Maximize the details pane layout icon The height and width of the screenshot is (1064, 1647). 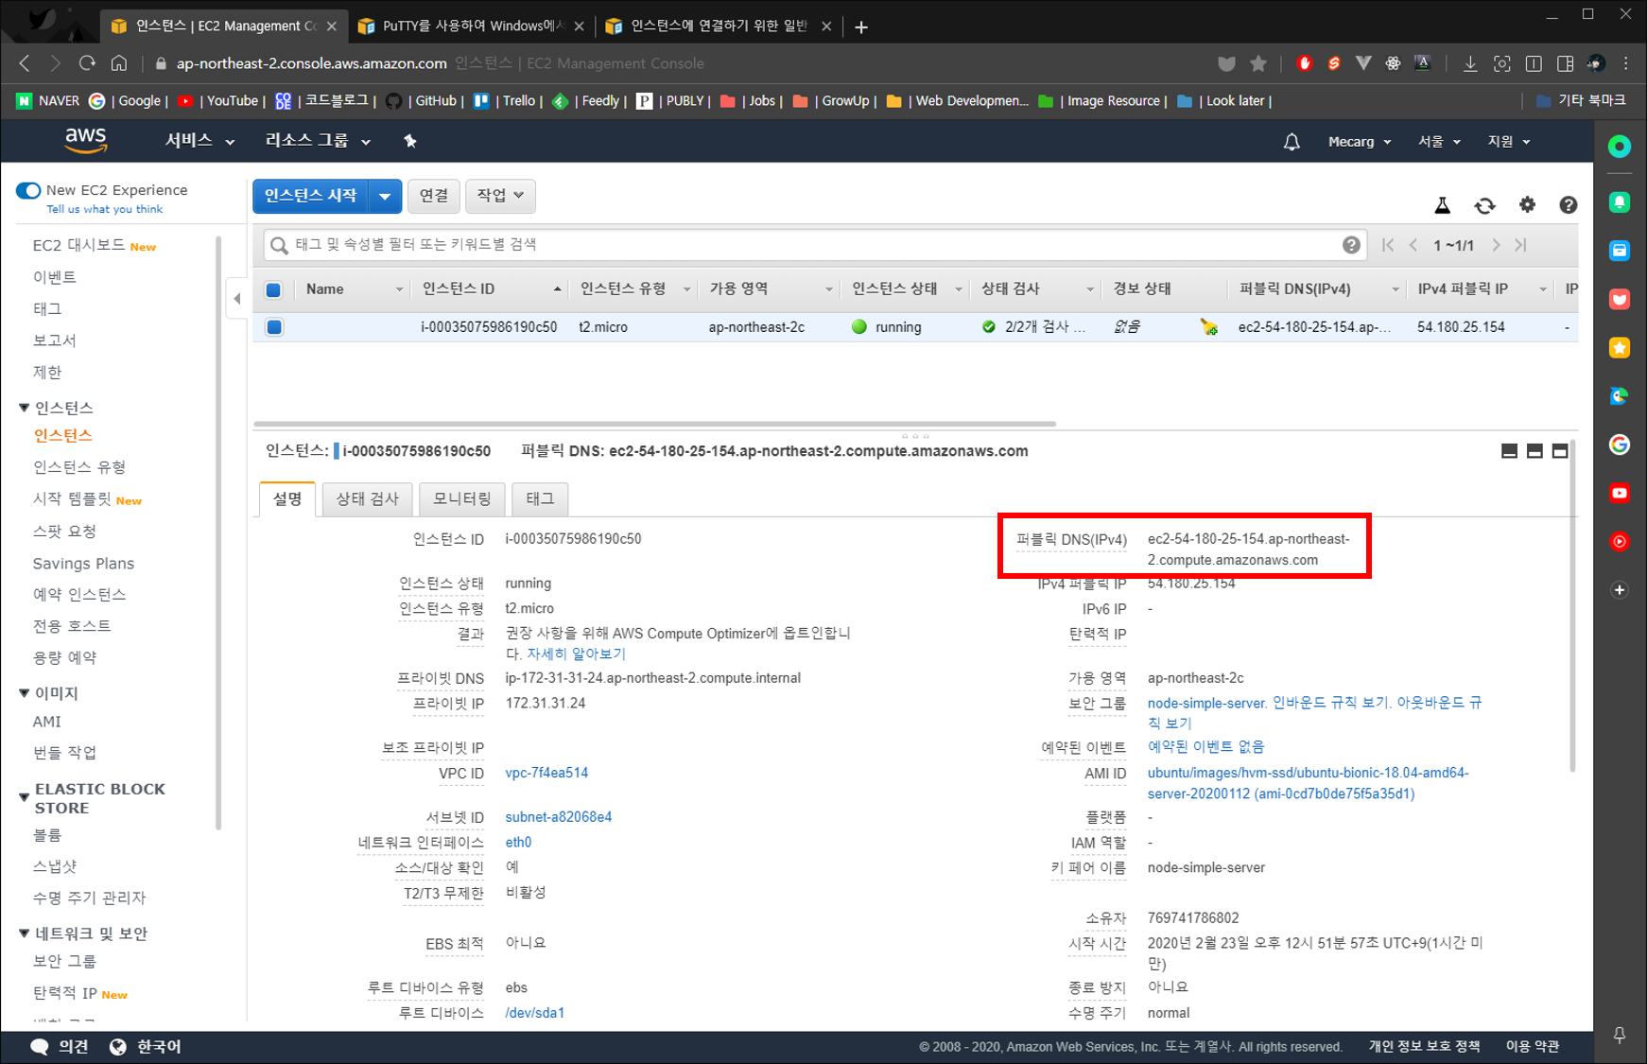[1560, 451]
